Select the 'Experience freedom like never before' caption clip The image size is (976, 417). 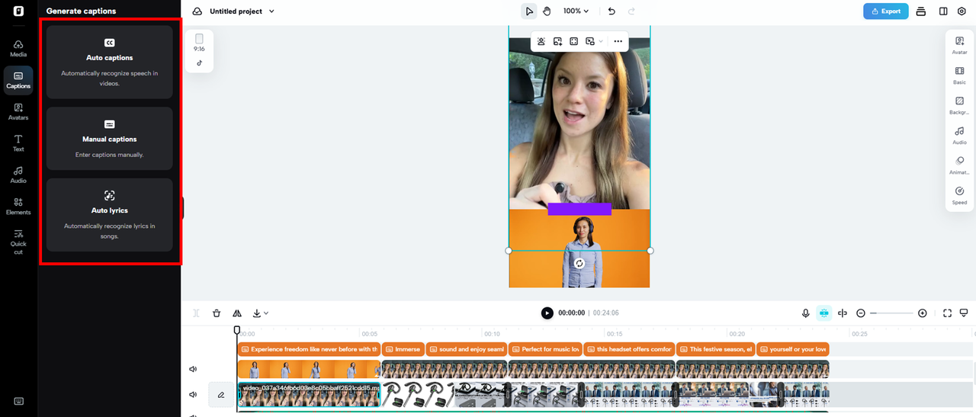[309, 349]
